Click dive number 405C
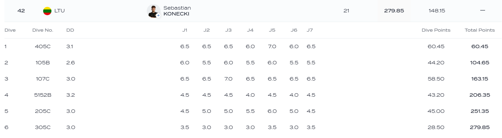502x138 pixels. coord(43,46)
